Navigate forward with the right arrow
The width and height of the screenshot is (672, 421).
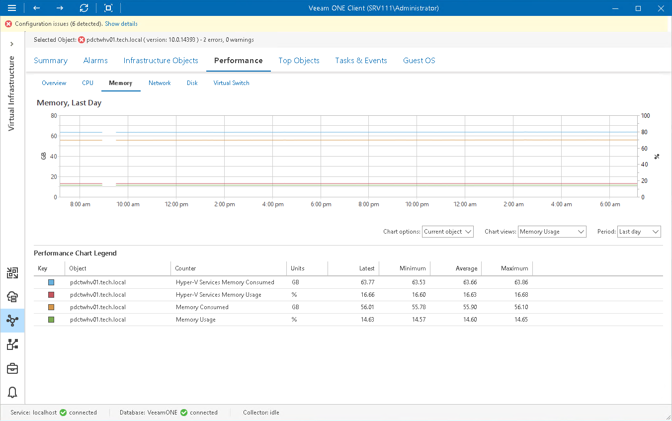pyautogui.click(x=59, y=8)
